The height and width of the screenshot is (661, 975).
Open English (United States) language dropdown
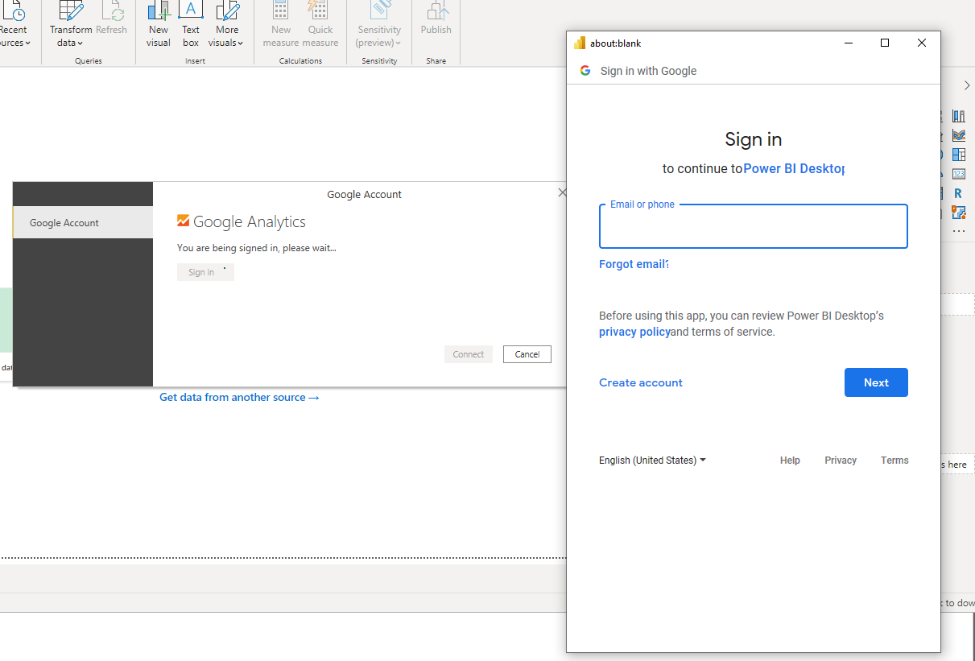click(652, 461)
